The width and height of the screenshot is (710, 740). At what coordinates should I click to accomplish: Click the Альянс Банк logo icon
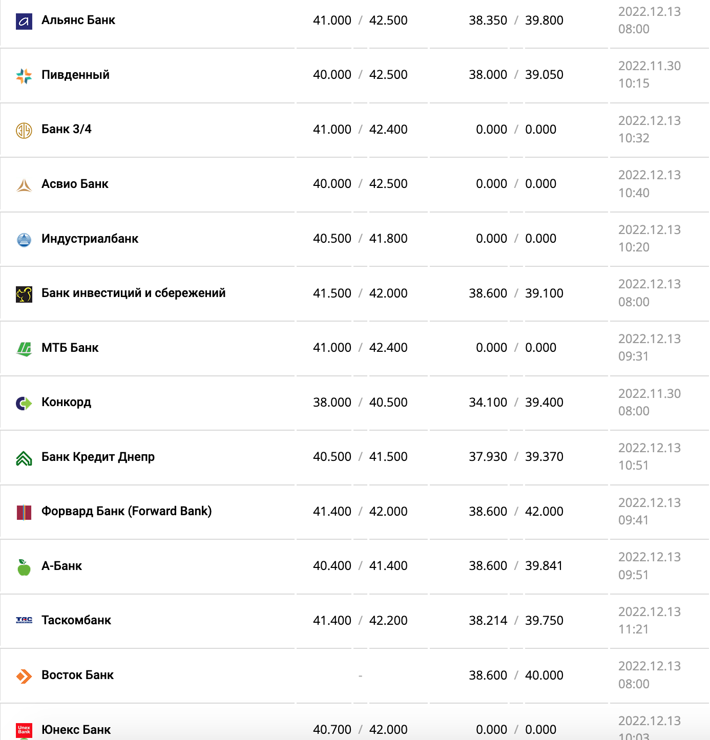pyautogui.click(x=24, y=21)
